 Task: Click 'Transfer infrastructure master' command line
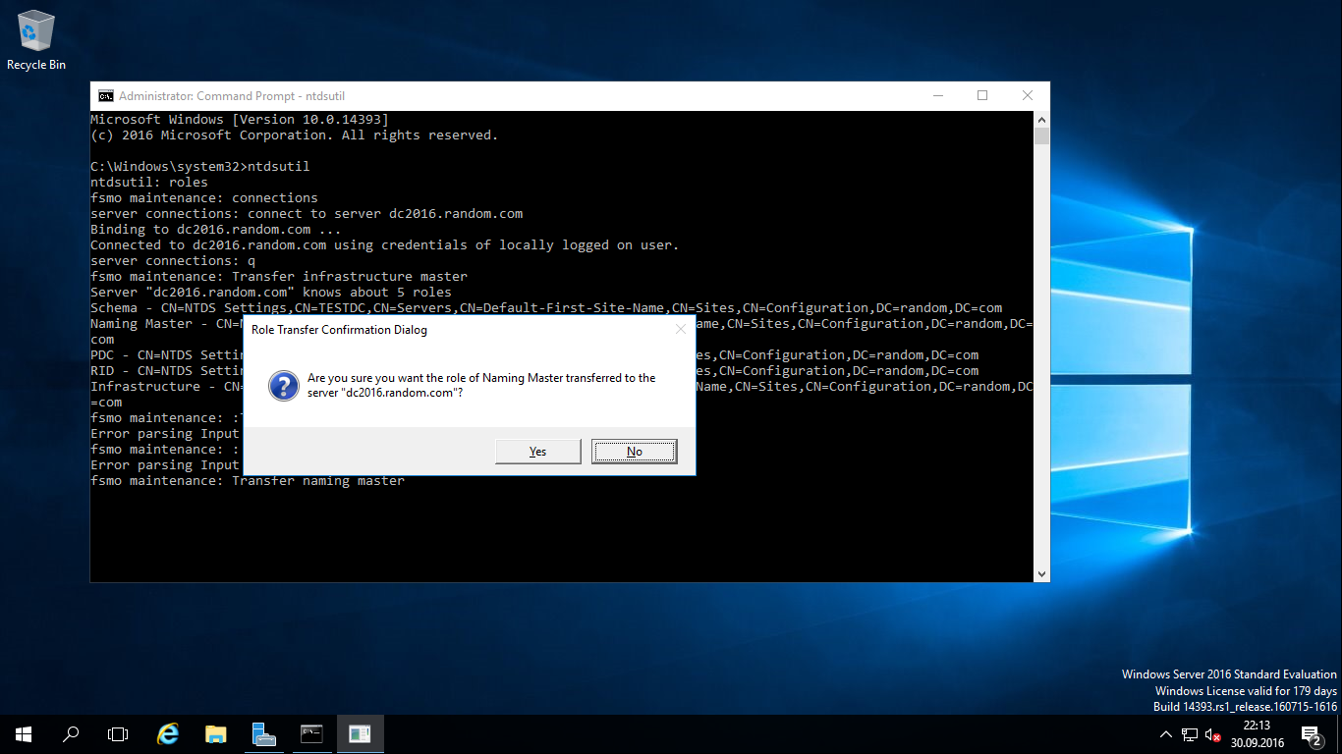[279, 277]
